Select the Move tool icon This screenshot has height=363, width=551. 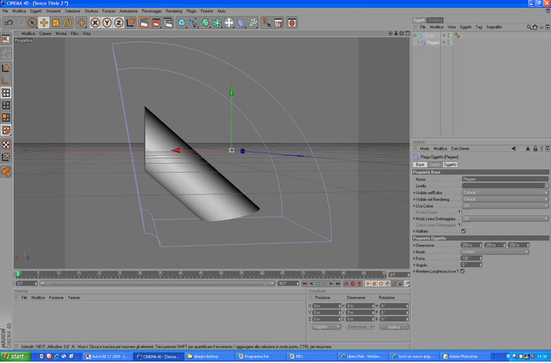(x=44, y=23)
